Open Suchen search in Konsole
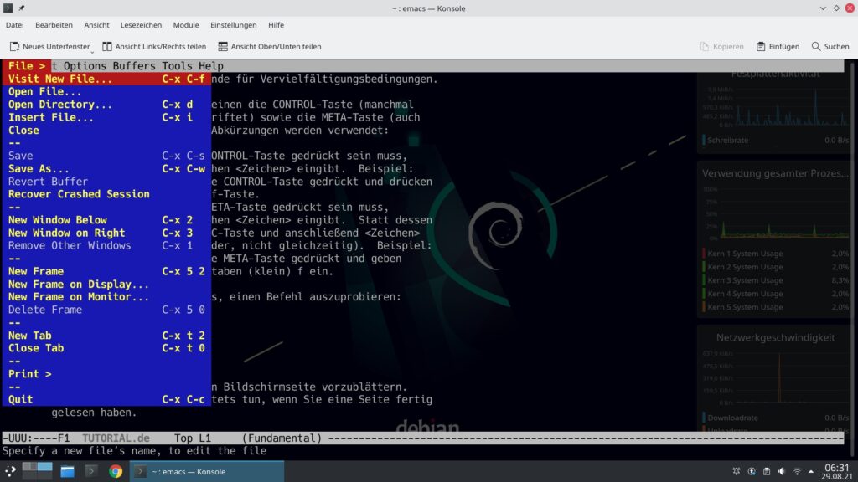The width and height of the screenshot is (858, 482). coord(830,47)
